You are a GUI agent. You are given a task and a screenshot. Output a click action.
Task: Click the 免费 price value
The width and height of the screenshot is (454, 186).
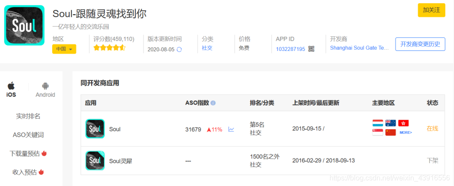click(244, 48)
